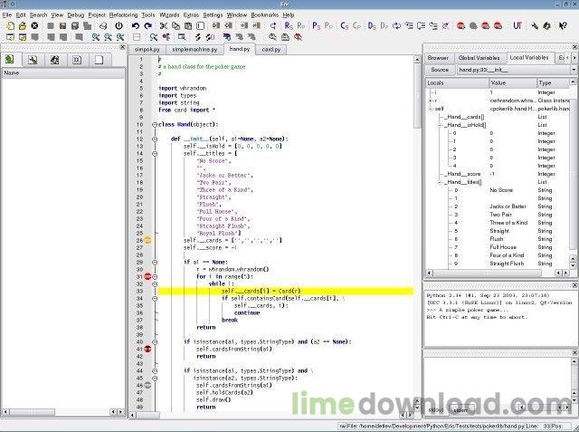The image size is (579, 432).
Task: Collapse the __init__ fold marker on line 12
Action: point(155,139)
